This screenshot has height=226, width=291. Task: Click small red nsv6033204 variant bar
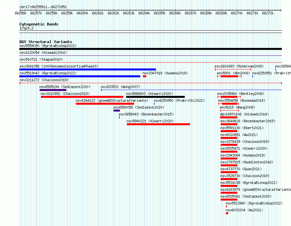pos(227,213)
